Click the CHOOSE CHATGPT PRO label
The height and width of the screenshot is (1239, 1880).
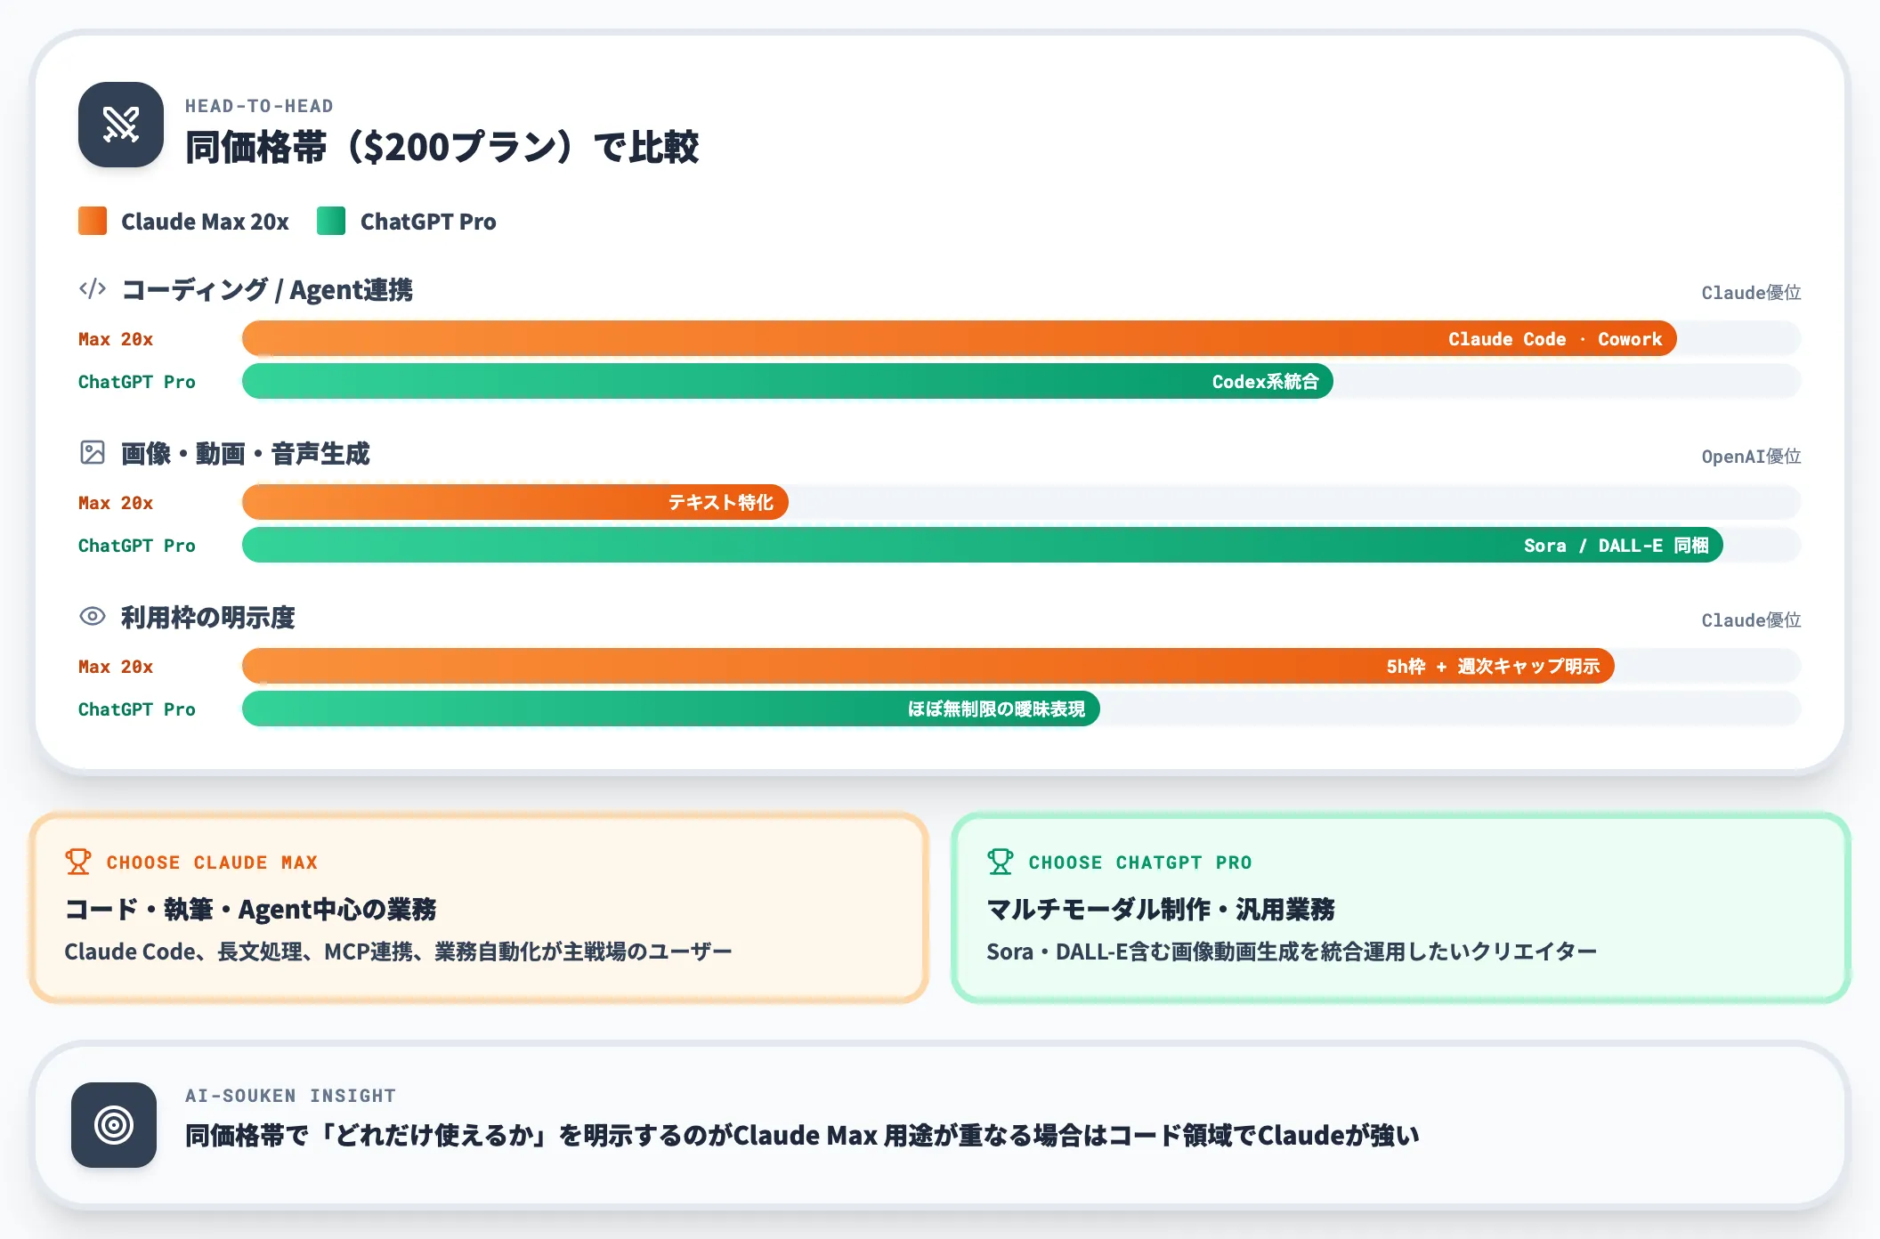1140,862
